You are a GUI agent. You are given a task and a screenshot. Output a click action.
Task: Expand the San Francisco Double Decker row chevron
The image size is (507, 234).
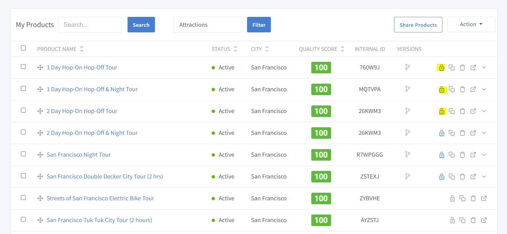[x=484, y=176]
